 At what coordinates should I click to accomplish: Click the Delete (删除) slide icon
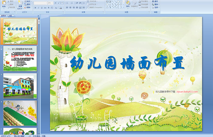click(x=25, y=7)
